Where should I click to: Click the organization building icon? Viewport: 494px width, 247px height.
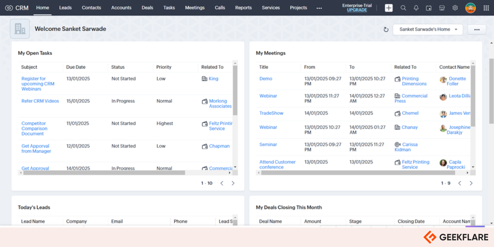pyautogui.click(x=20, y=29)
